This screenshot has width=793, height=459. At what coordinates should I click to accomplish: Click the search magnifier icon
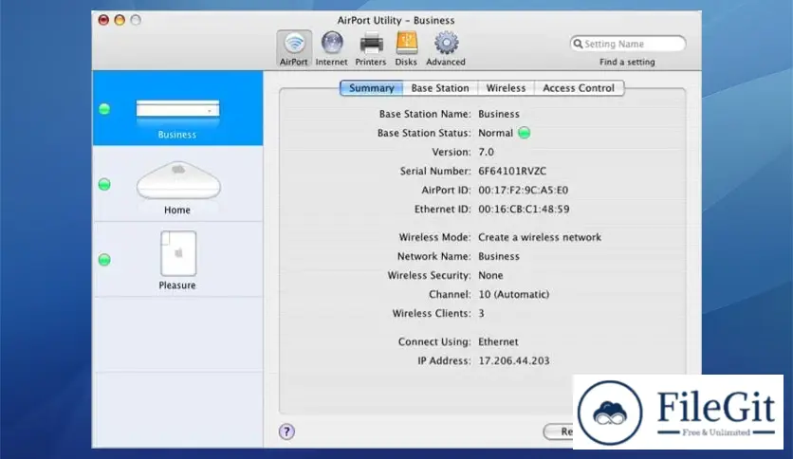click(578, 44)
